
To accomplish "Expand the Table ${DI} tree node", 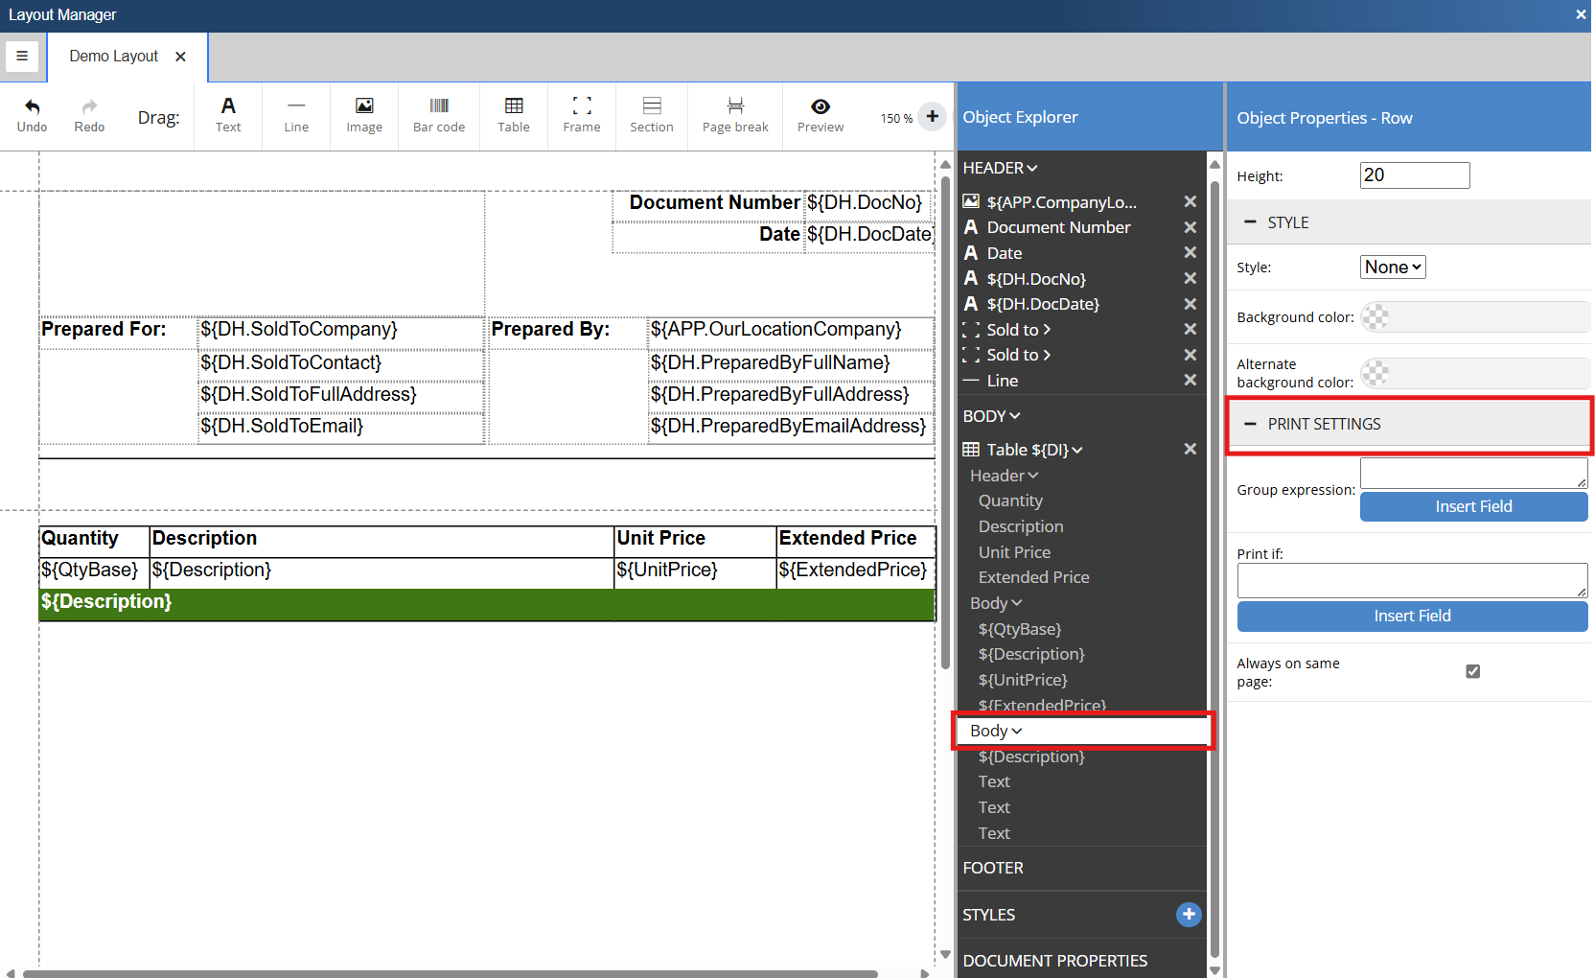I will coord(1077,450).
